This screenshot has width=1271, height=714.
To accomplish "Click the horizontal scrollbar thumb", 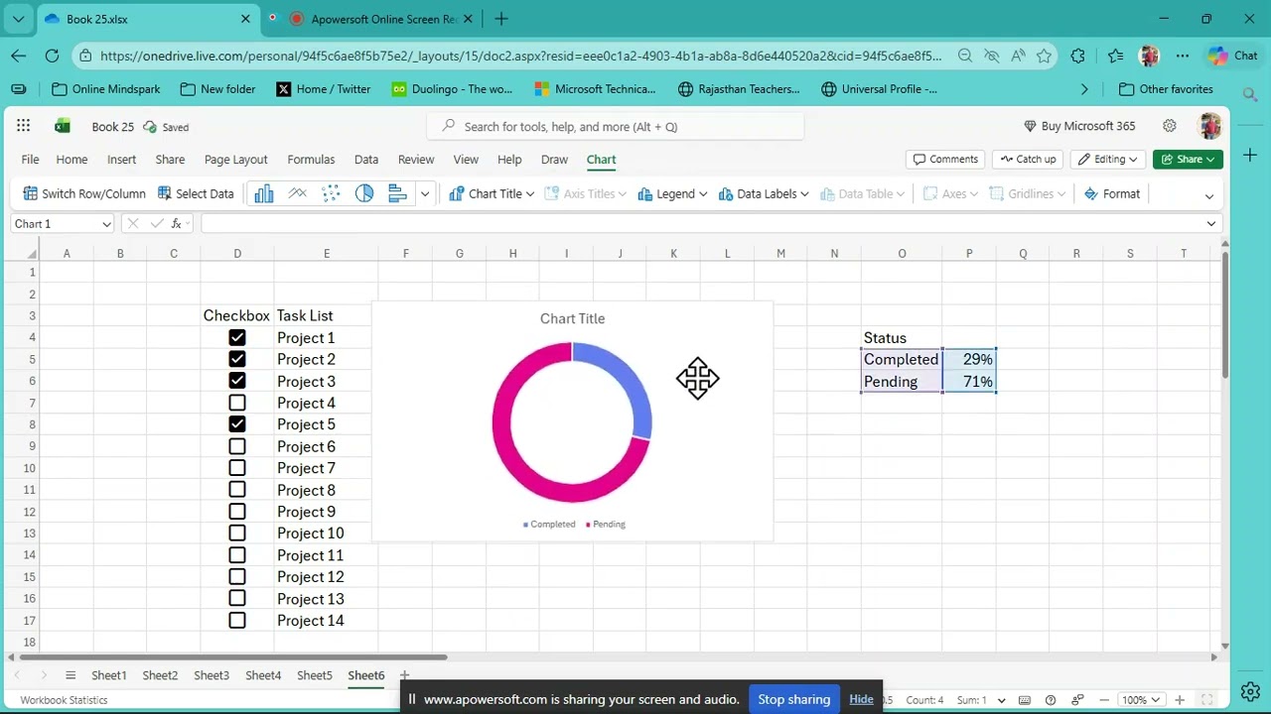I will coord(233,656).
